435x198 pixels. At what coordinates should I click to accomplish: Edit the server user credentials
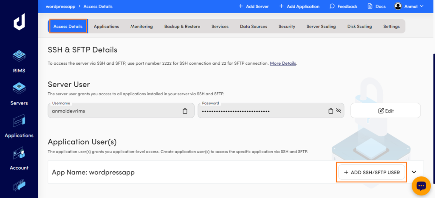coord(386,111)
